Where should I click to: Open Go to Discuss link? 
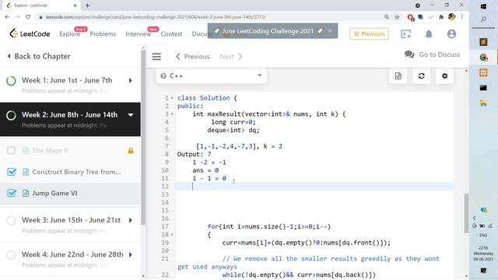coord(439,54)
